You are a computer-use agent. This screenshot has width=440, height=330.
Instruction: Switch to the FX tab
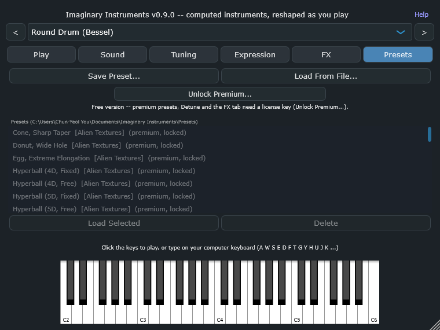(326, 54)
